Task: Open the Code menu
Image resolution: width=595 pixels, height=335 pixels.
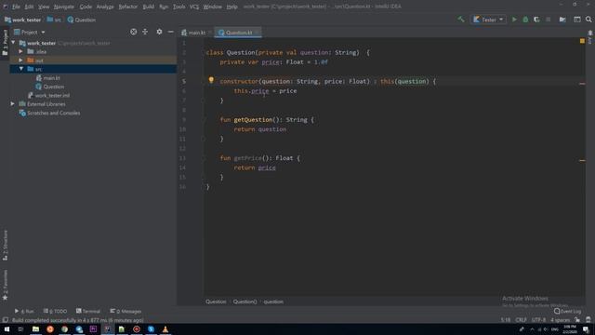Action: pos(86,7)
